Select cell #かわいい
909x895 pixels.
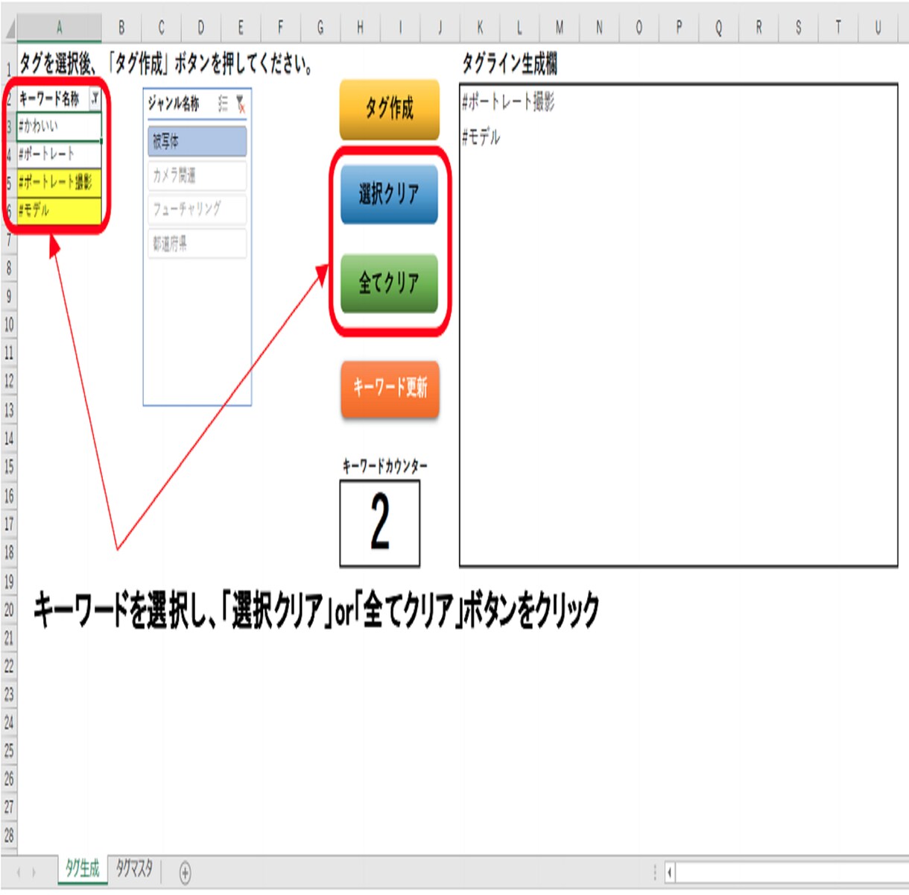(59, 126)
